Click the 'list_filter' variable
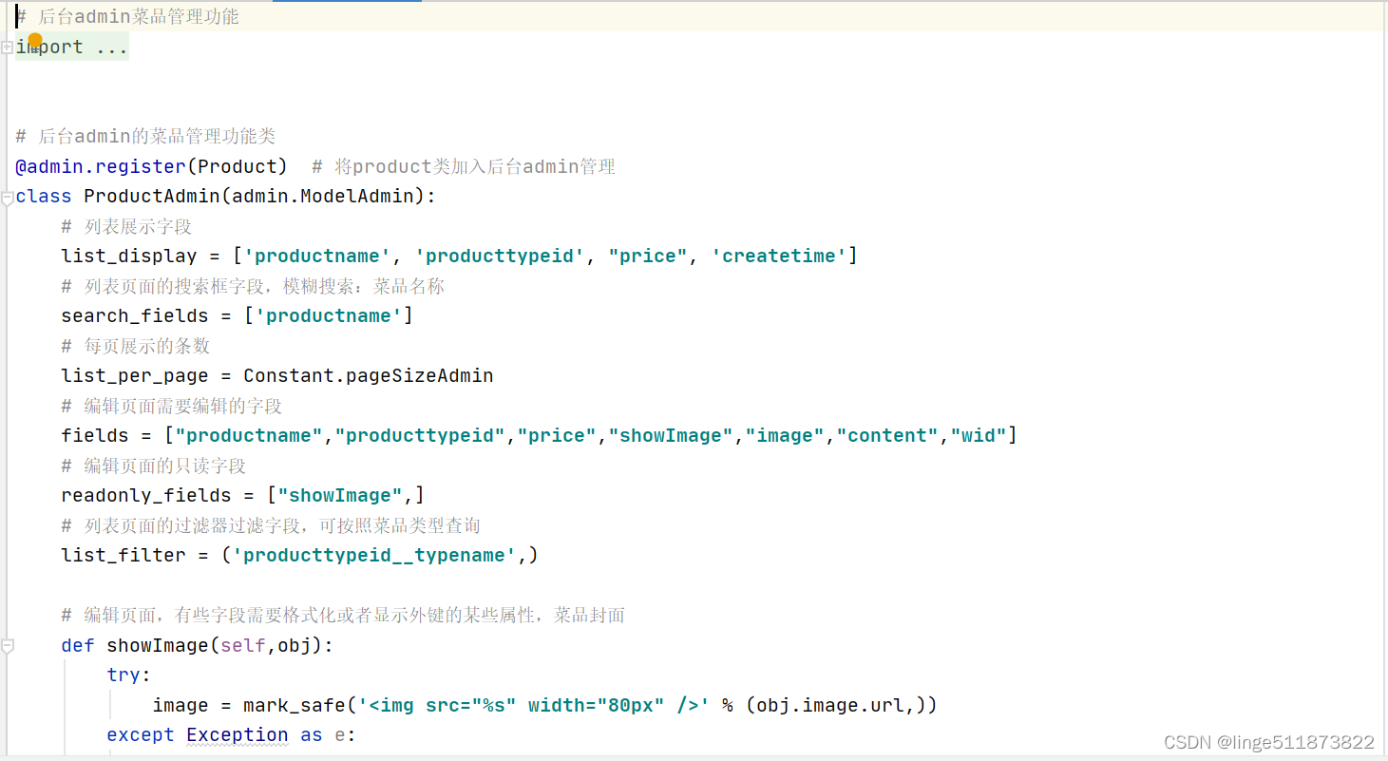 (x=124, y=555)
